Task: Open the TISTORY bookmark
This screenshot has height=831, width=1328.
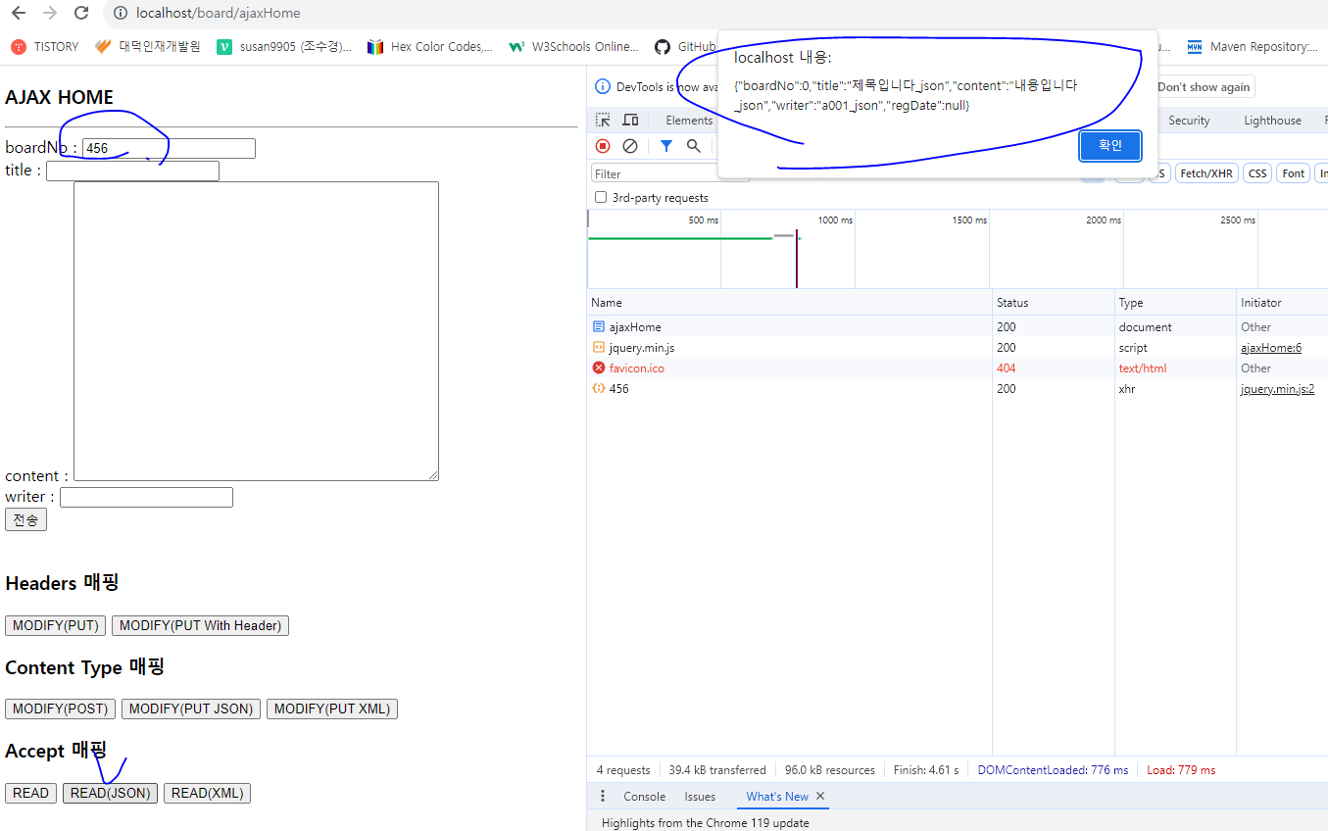Action: [x=45, y=46]
